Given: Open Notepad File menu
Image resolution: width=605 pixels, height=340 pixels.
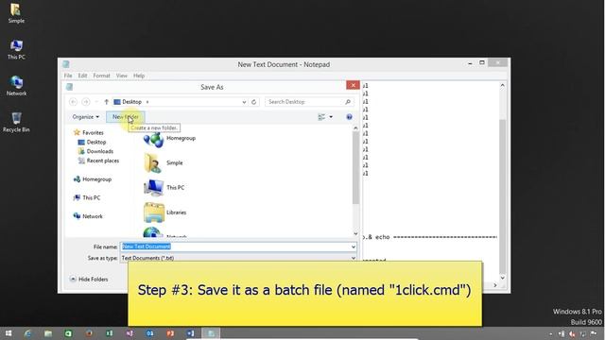Looking at the screenshot, I should [68, 76].
